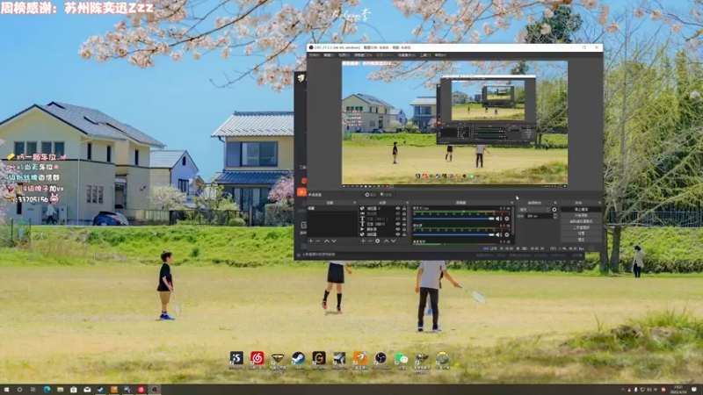This screenshot has width=703, height=395.
Task: Remove selected source with minus icon
Action: [370, 241]
